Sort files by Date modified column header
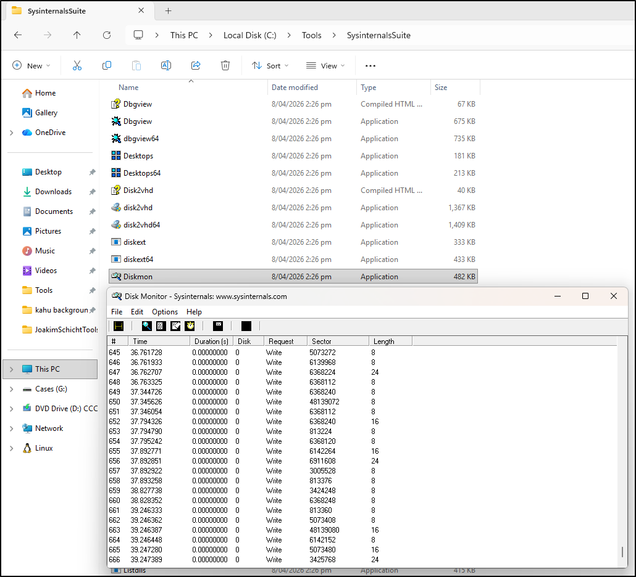Viewport: 636px width, 577px height. point(312,88)
